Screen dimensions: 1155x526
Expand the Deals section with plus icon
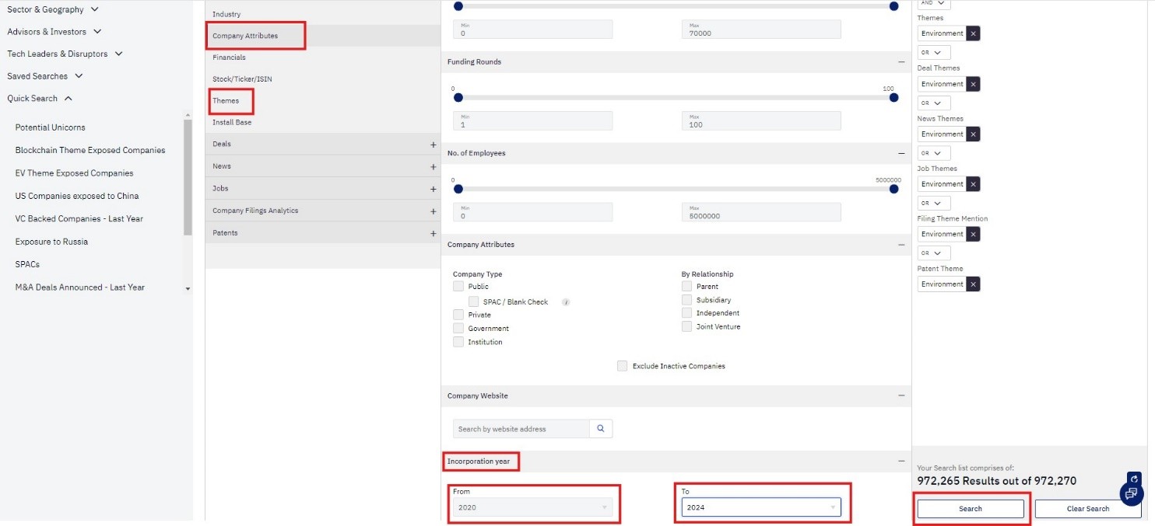[433, 145]
